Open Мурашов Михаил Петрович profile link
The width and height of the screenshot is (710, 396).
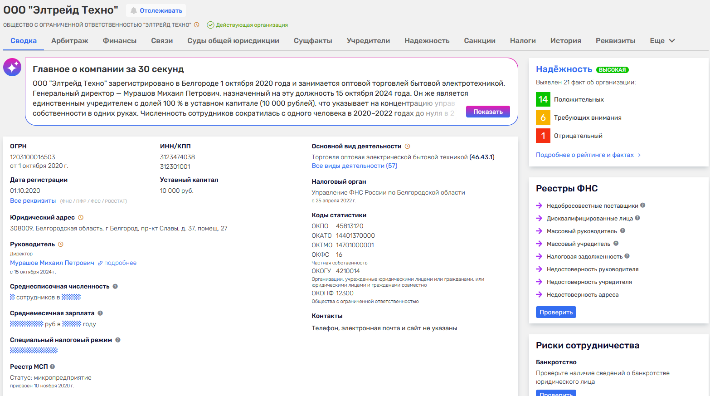pyautogui.click(x=52, y=263)
